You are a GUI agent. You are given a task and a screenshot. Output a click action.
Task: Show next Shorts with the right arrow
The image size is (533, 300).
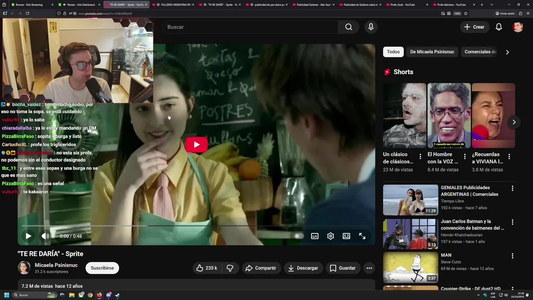tap(514, 122)
